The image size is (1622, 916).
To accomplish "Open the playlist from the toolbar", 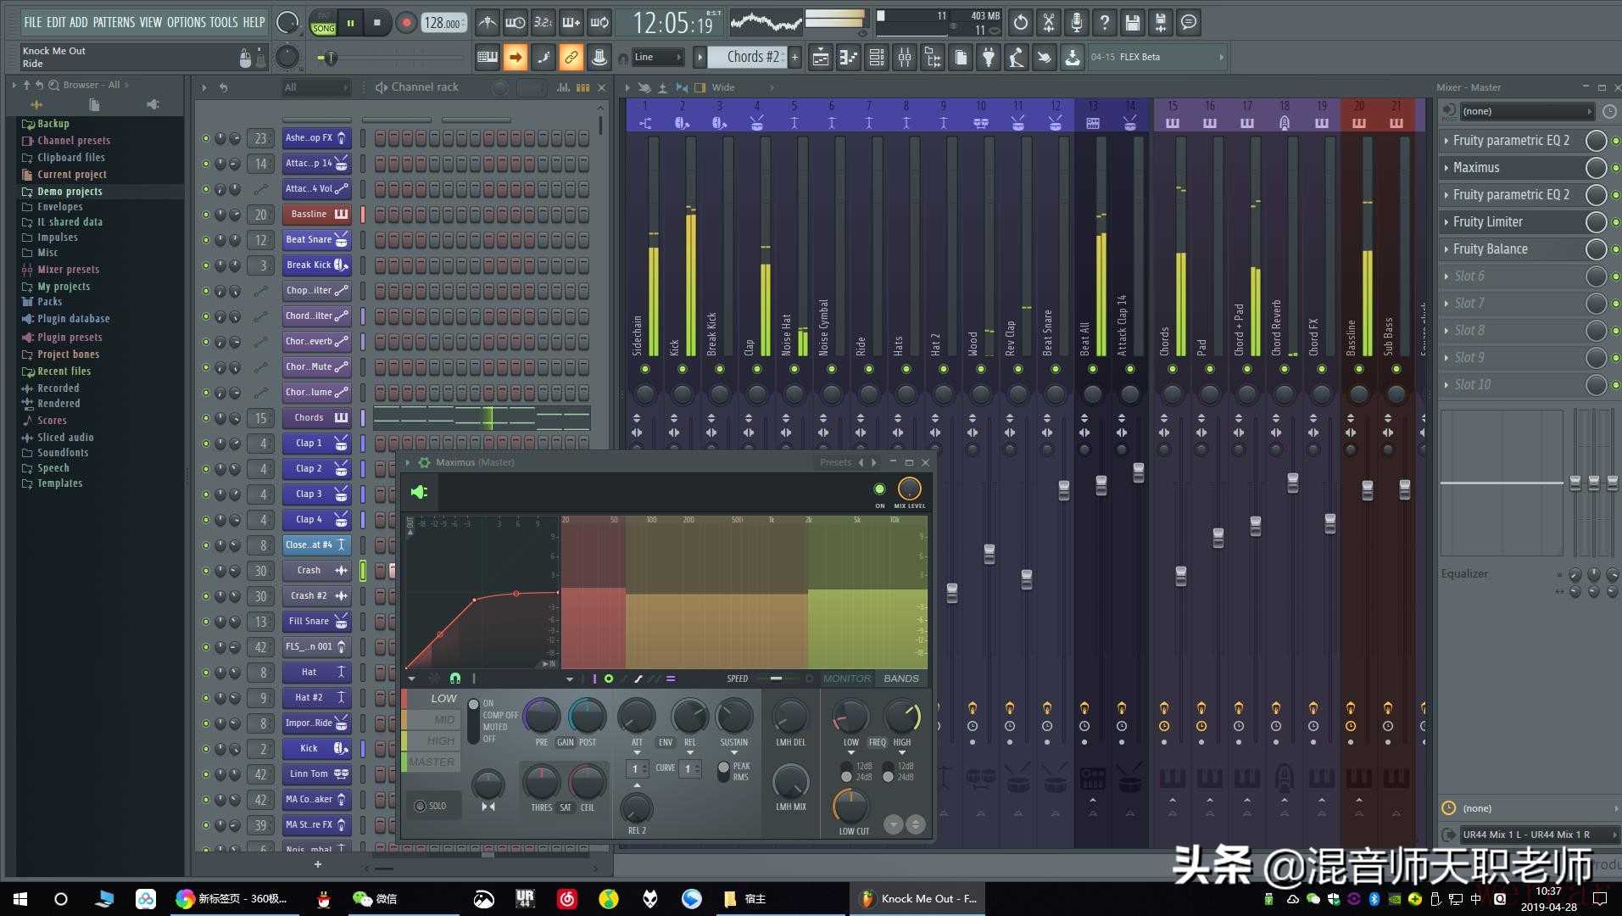I will click(820, 58).
